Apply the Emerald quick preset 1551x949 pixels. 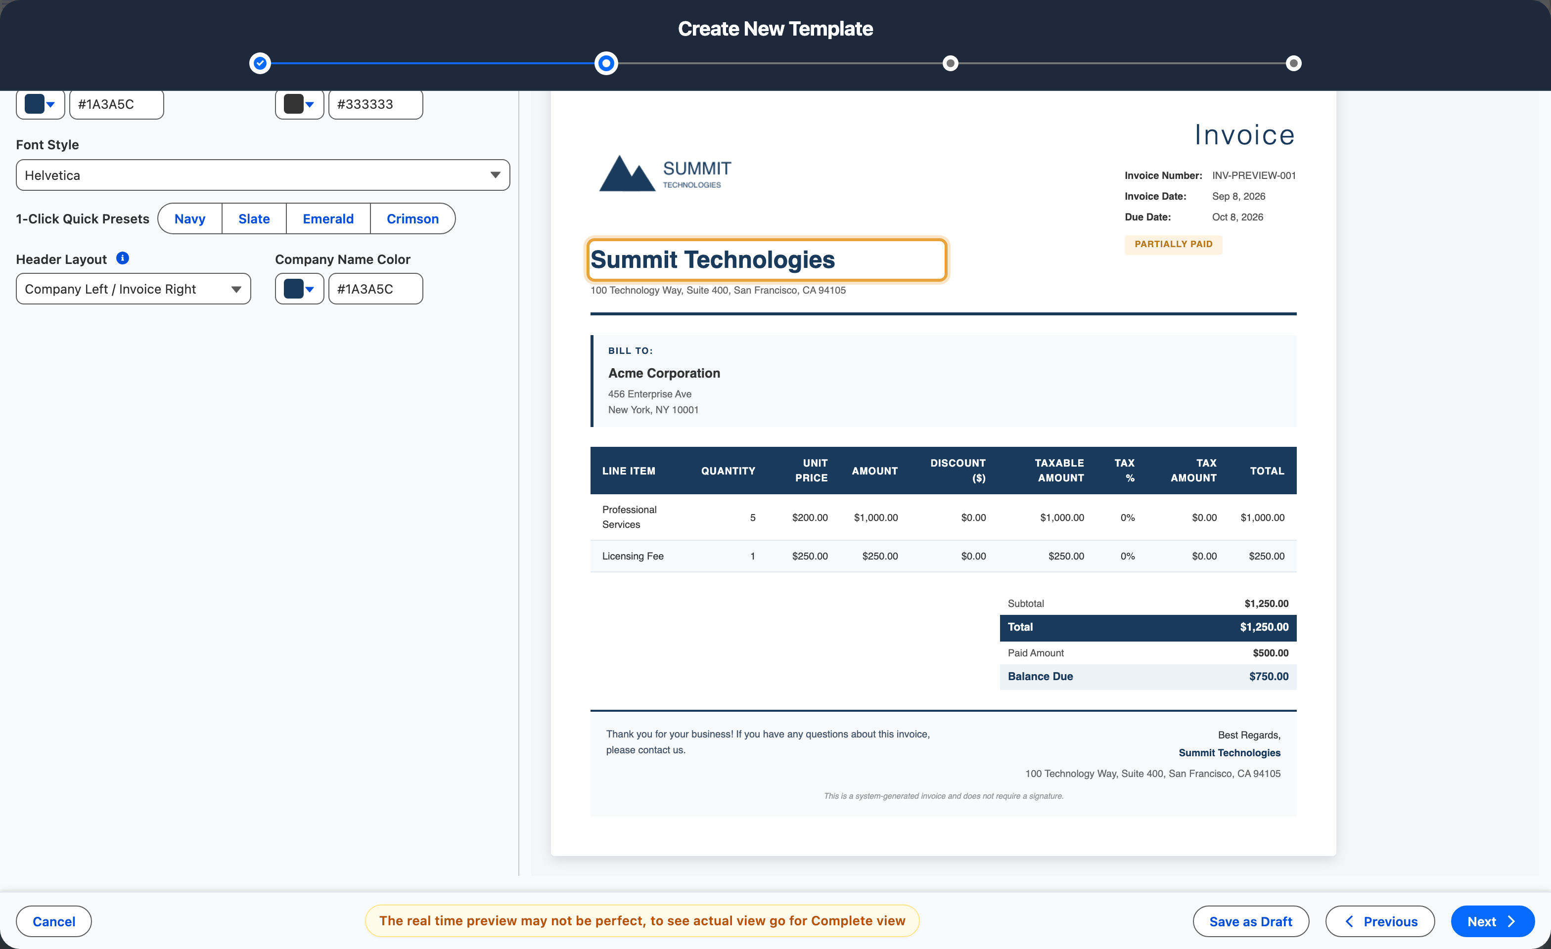point(328,219)
